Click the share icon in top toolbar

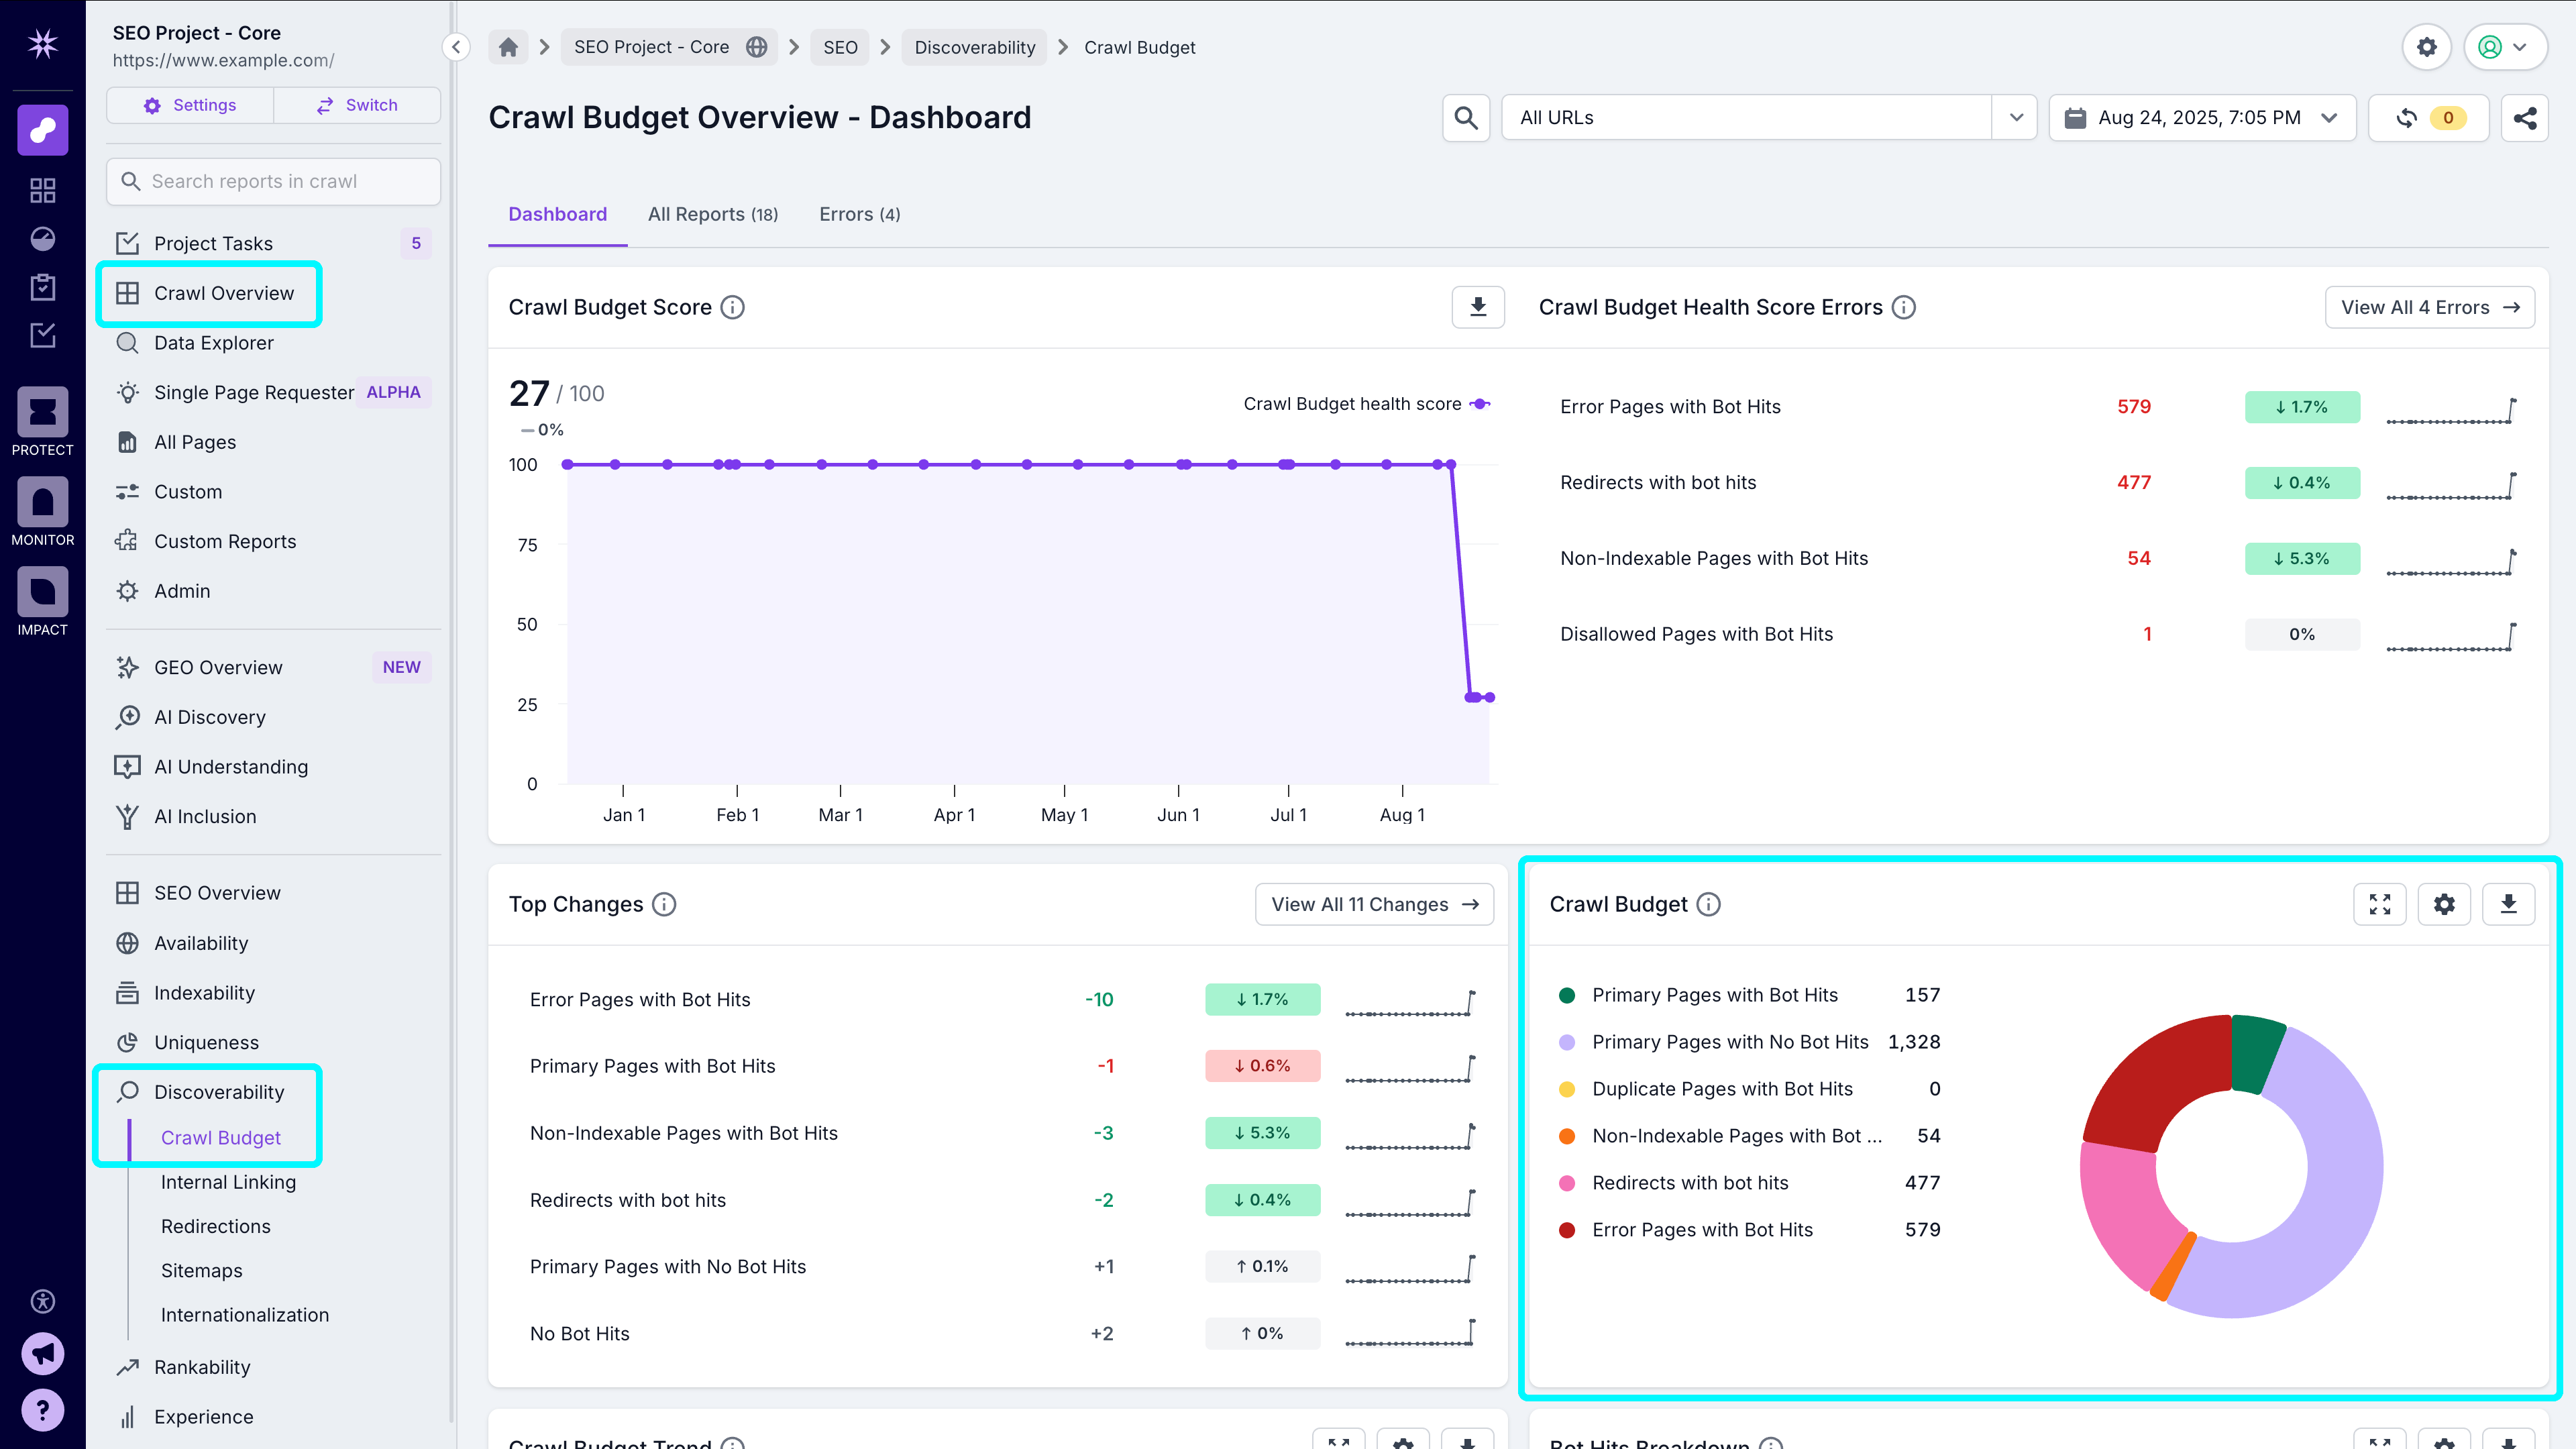(x=2525, y=117)
